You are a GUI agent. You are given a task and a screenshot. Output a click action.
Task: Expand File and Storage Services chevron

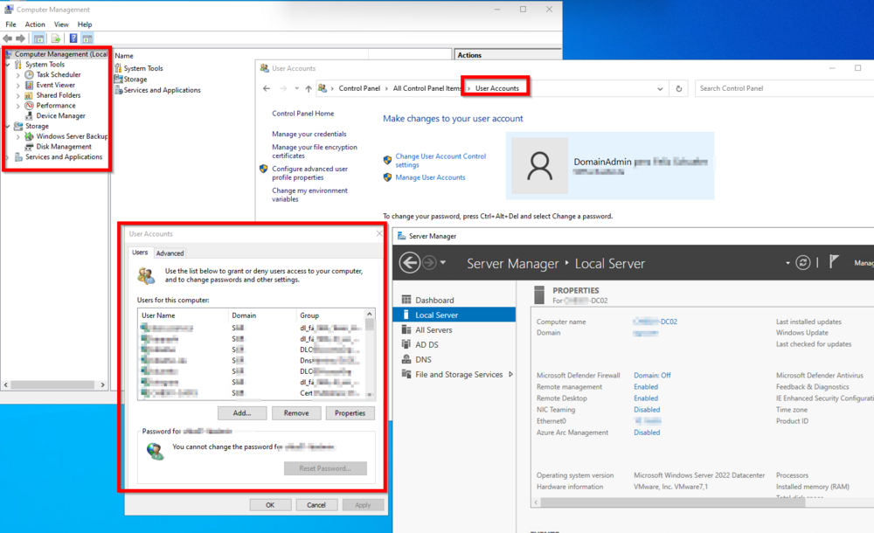point(510,375)
